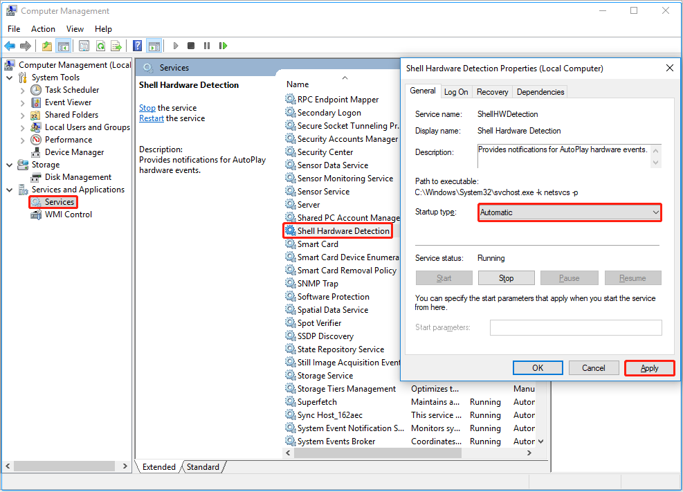This screenshot has width=683, height=492.
Task: Click the Export List toolbar icon
Action: [116, 46]
